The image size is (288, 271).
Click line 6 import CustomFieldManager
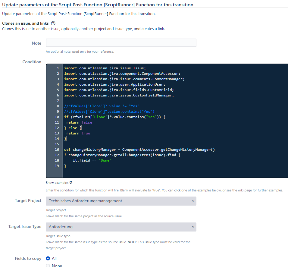[x=119, y=95]
